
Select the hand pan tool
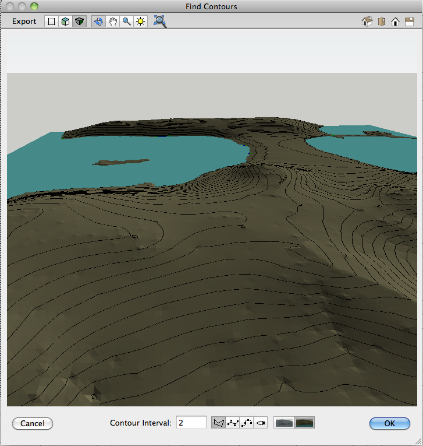pyautogui.click(x=113, y=22)
